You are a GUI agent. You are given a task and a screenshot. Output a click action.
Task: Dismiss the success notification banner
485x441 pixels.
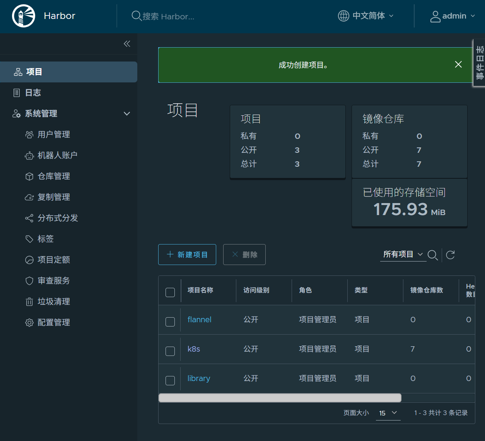[x=458, y=65]
